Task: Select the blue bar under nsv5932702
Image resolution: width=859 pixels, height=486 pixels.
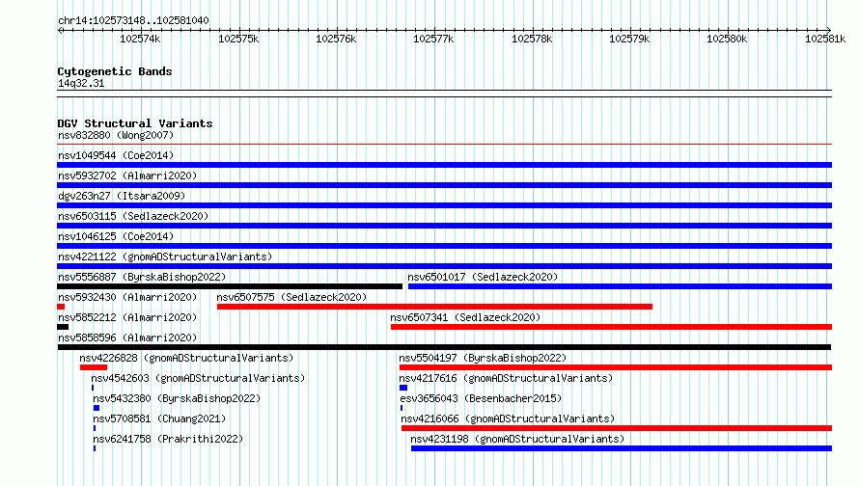Action: click(444, 185)
